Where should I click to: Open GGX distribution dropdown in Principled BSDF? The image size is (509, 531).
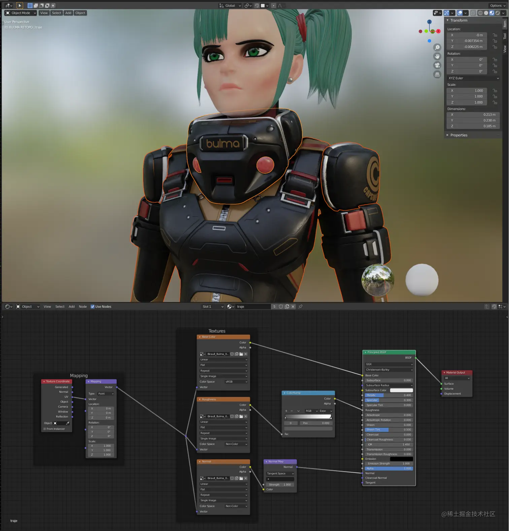(389, 364)
